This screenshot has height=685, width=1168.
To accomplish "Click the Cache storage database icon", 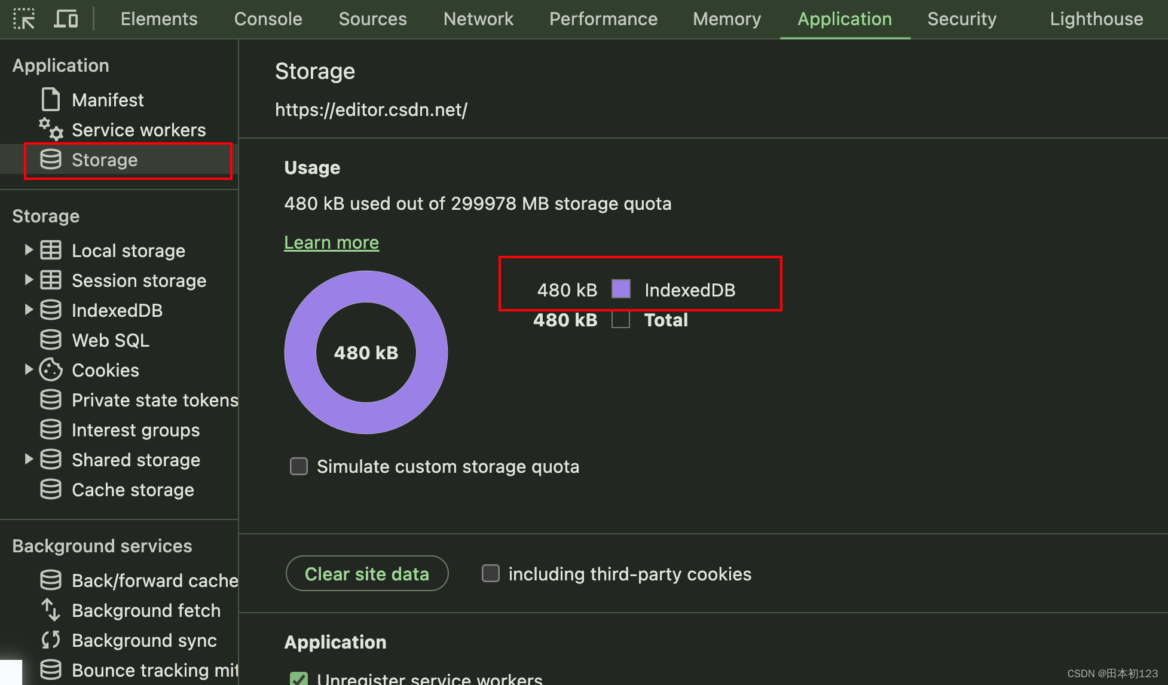I will tap(51, 490).
